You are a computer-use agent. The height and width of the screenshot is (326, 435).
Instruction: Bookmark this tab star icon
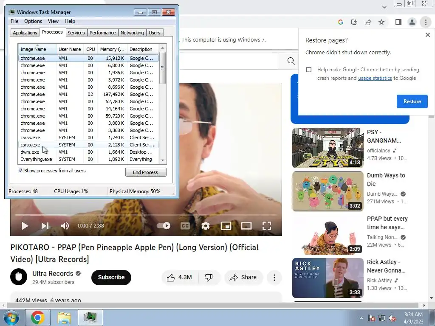click(381, 22)
